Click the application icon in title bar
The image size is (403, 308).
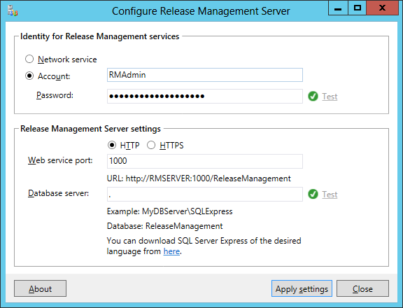click(12, 10)
